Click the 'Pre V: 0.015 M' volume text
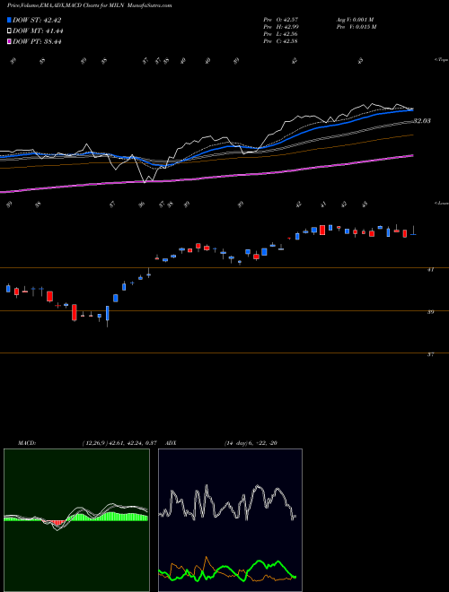The height and width of the screenshot is (592, 449). (357, 27)
